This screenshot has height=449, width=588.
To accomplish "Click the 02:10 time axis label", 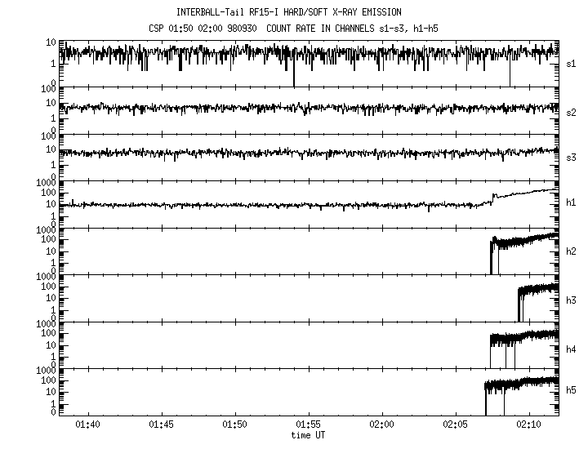I will 528,424.
